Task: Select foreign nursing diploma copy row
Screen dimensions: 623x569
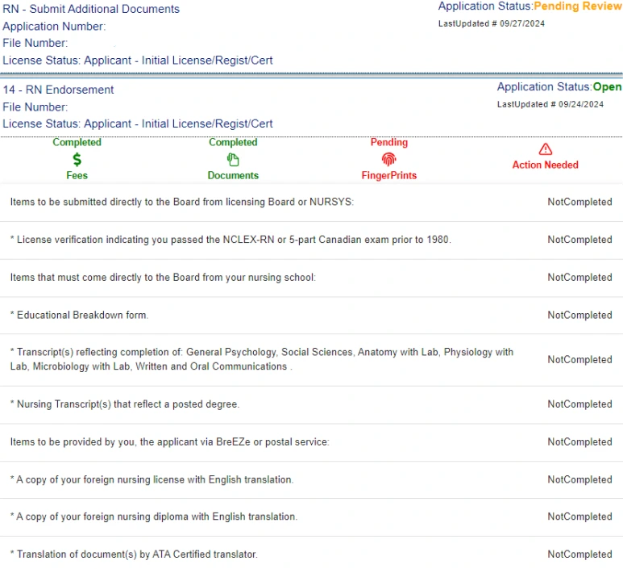Action: pos(311,517)
